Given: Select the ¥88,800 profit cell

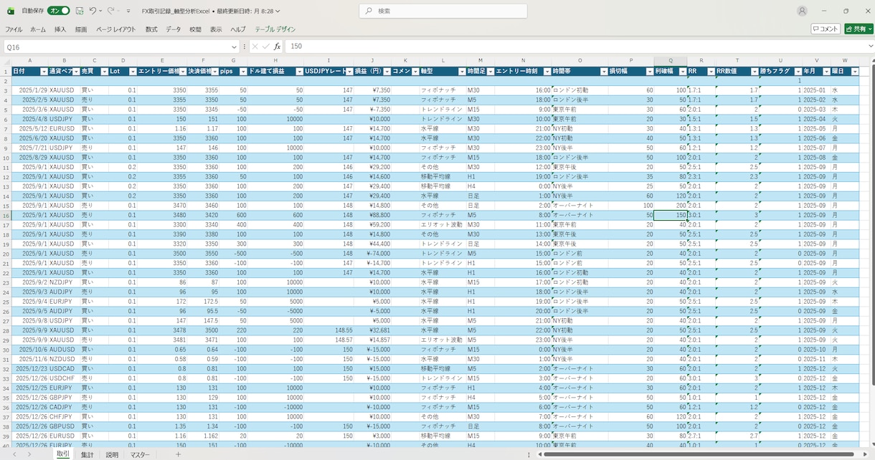Looking at the screenshot, I should pos(372,215).
